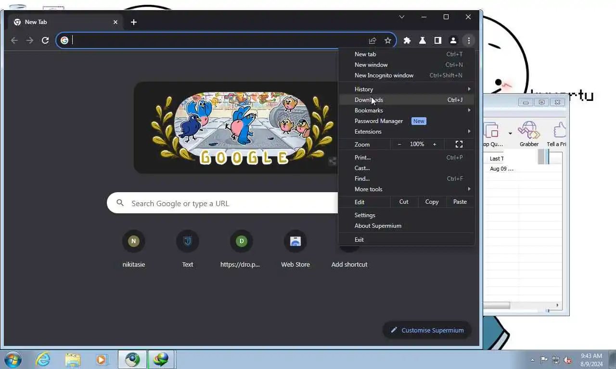Open New Incognito window

tap(407, 75)
